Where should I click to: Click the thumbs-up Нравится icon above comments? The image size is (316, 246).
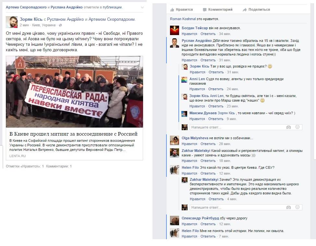[x=172, y=9]
